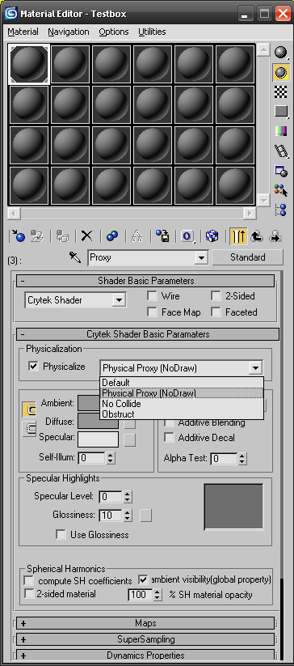Click the Make Preview filmstrip icon

(280, 151)
